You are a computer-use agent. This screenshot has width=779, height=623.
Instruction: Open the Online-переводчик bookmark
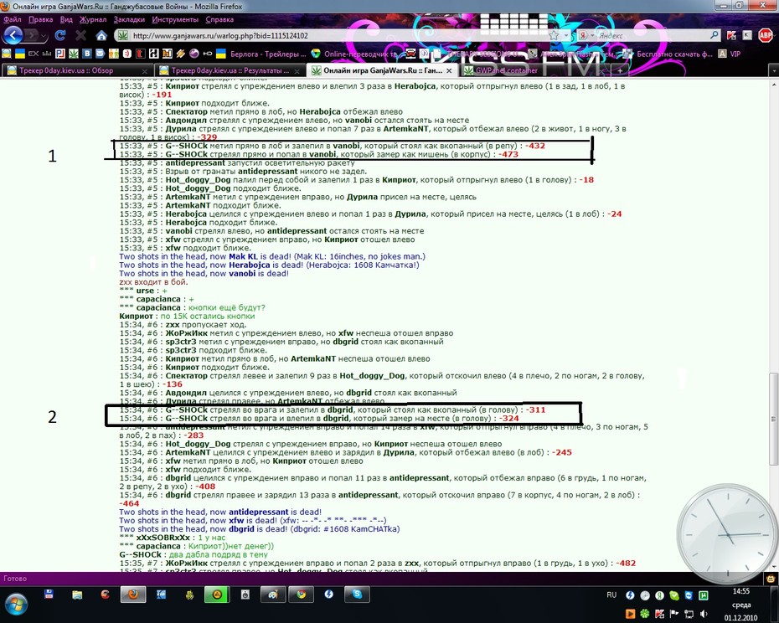(354, 54)
